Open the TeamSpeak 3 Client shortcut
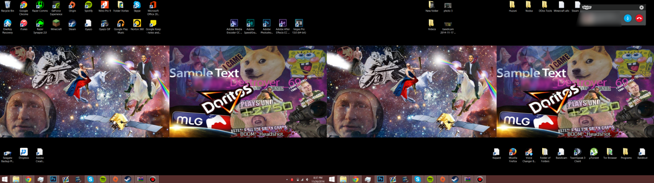 click(x=578, y=155)
